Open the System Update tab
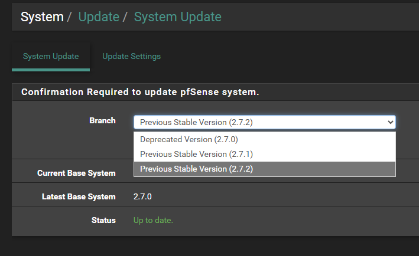Viewport: 419px width, 256px height. pyautogui.click(x=51, y=56)
